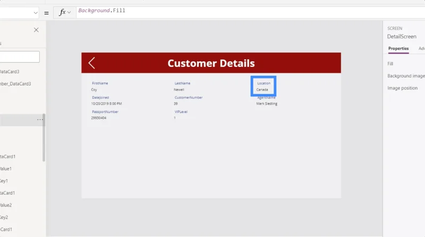Screen dimensions: 425x237
Task: Select the VIPLevel field label
Action: (x=181, y=112)
